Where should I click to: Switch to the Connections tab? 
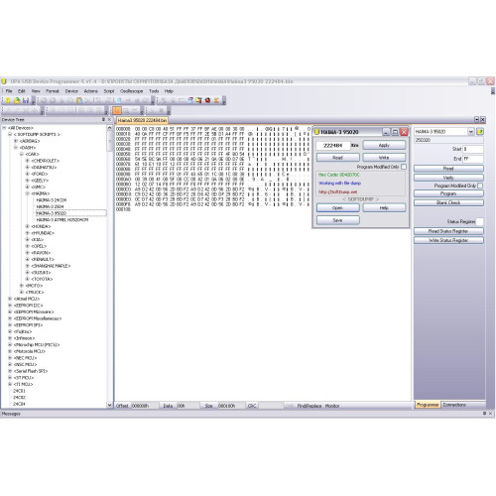tap(454, 405)
